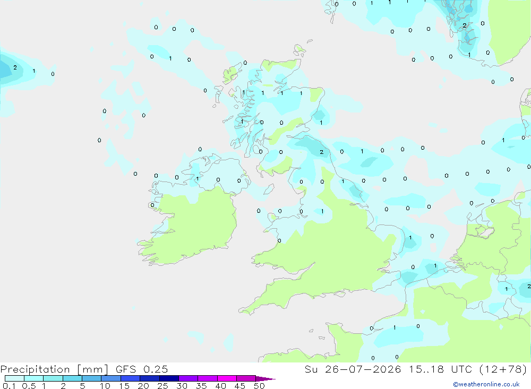Click the 5–10 mm legend swatch
The height and width of the screenshot is (389, 531).
coord(92,378)
